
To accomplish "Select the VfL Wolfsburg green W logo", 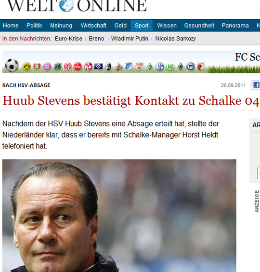I will (x=170, y=67).
